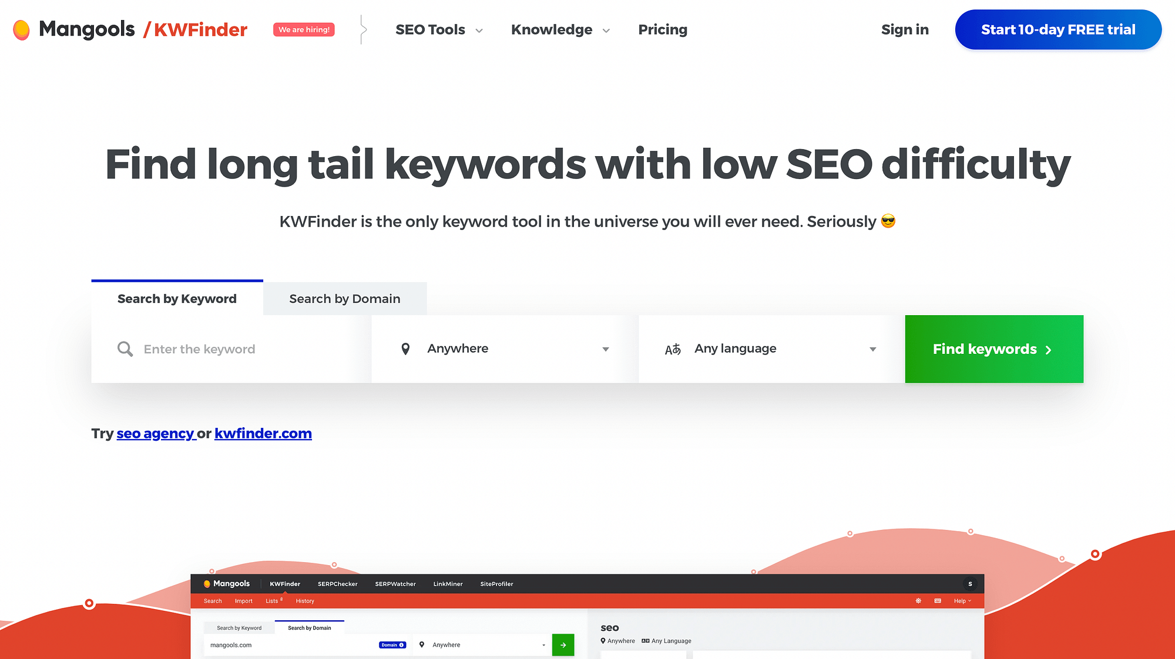Click the Start 10-day FREE trial button
This screenshot has width=1175, height=659.
click(1058, 29)
